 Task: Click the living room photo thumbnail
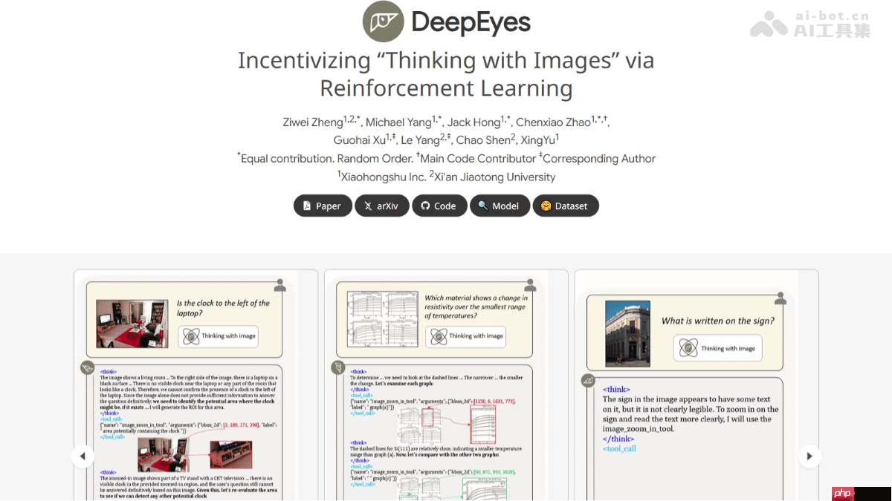[x=132, y=324]
